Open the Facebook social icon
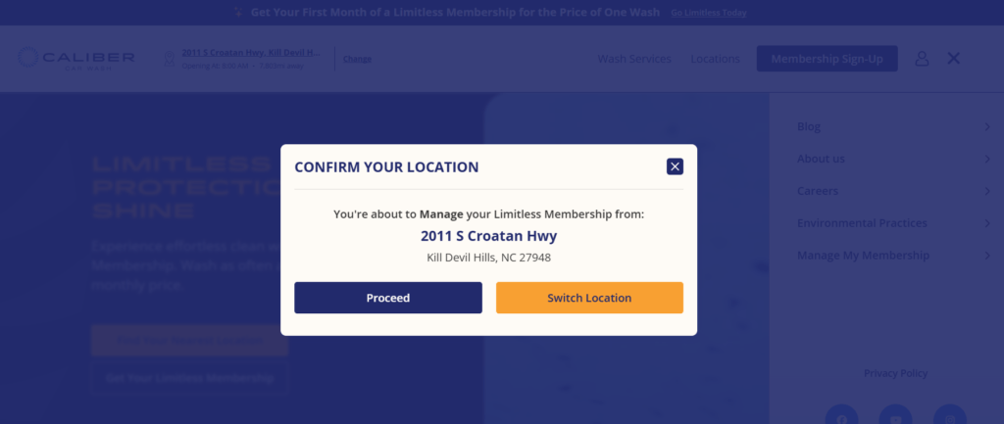The height and width of the screenshot is (424, 1004). pos(842,417)
